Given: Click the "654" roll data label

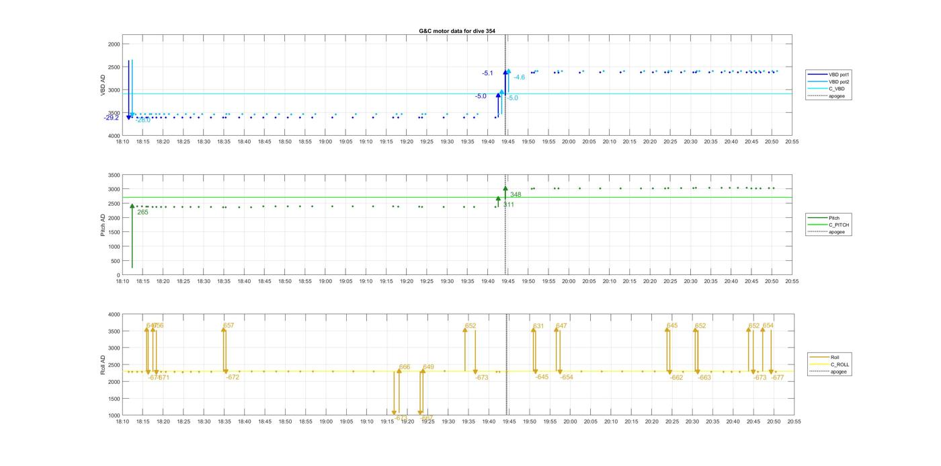Looking at the screenshot, I should point(768,325).
